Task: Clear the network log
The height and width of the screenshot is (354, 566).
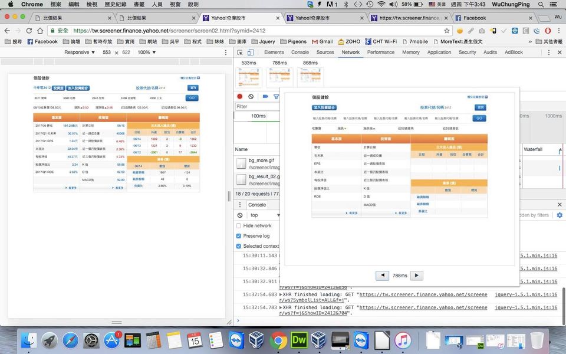Action: [251, 96]
